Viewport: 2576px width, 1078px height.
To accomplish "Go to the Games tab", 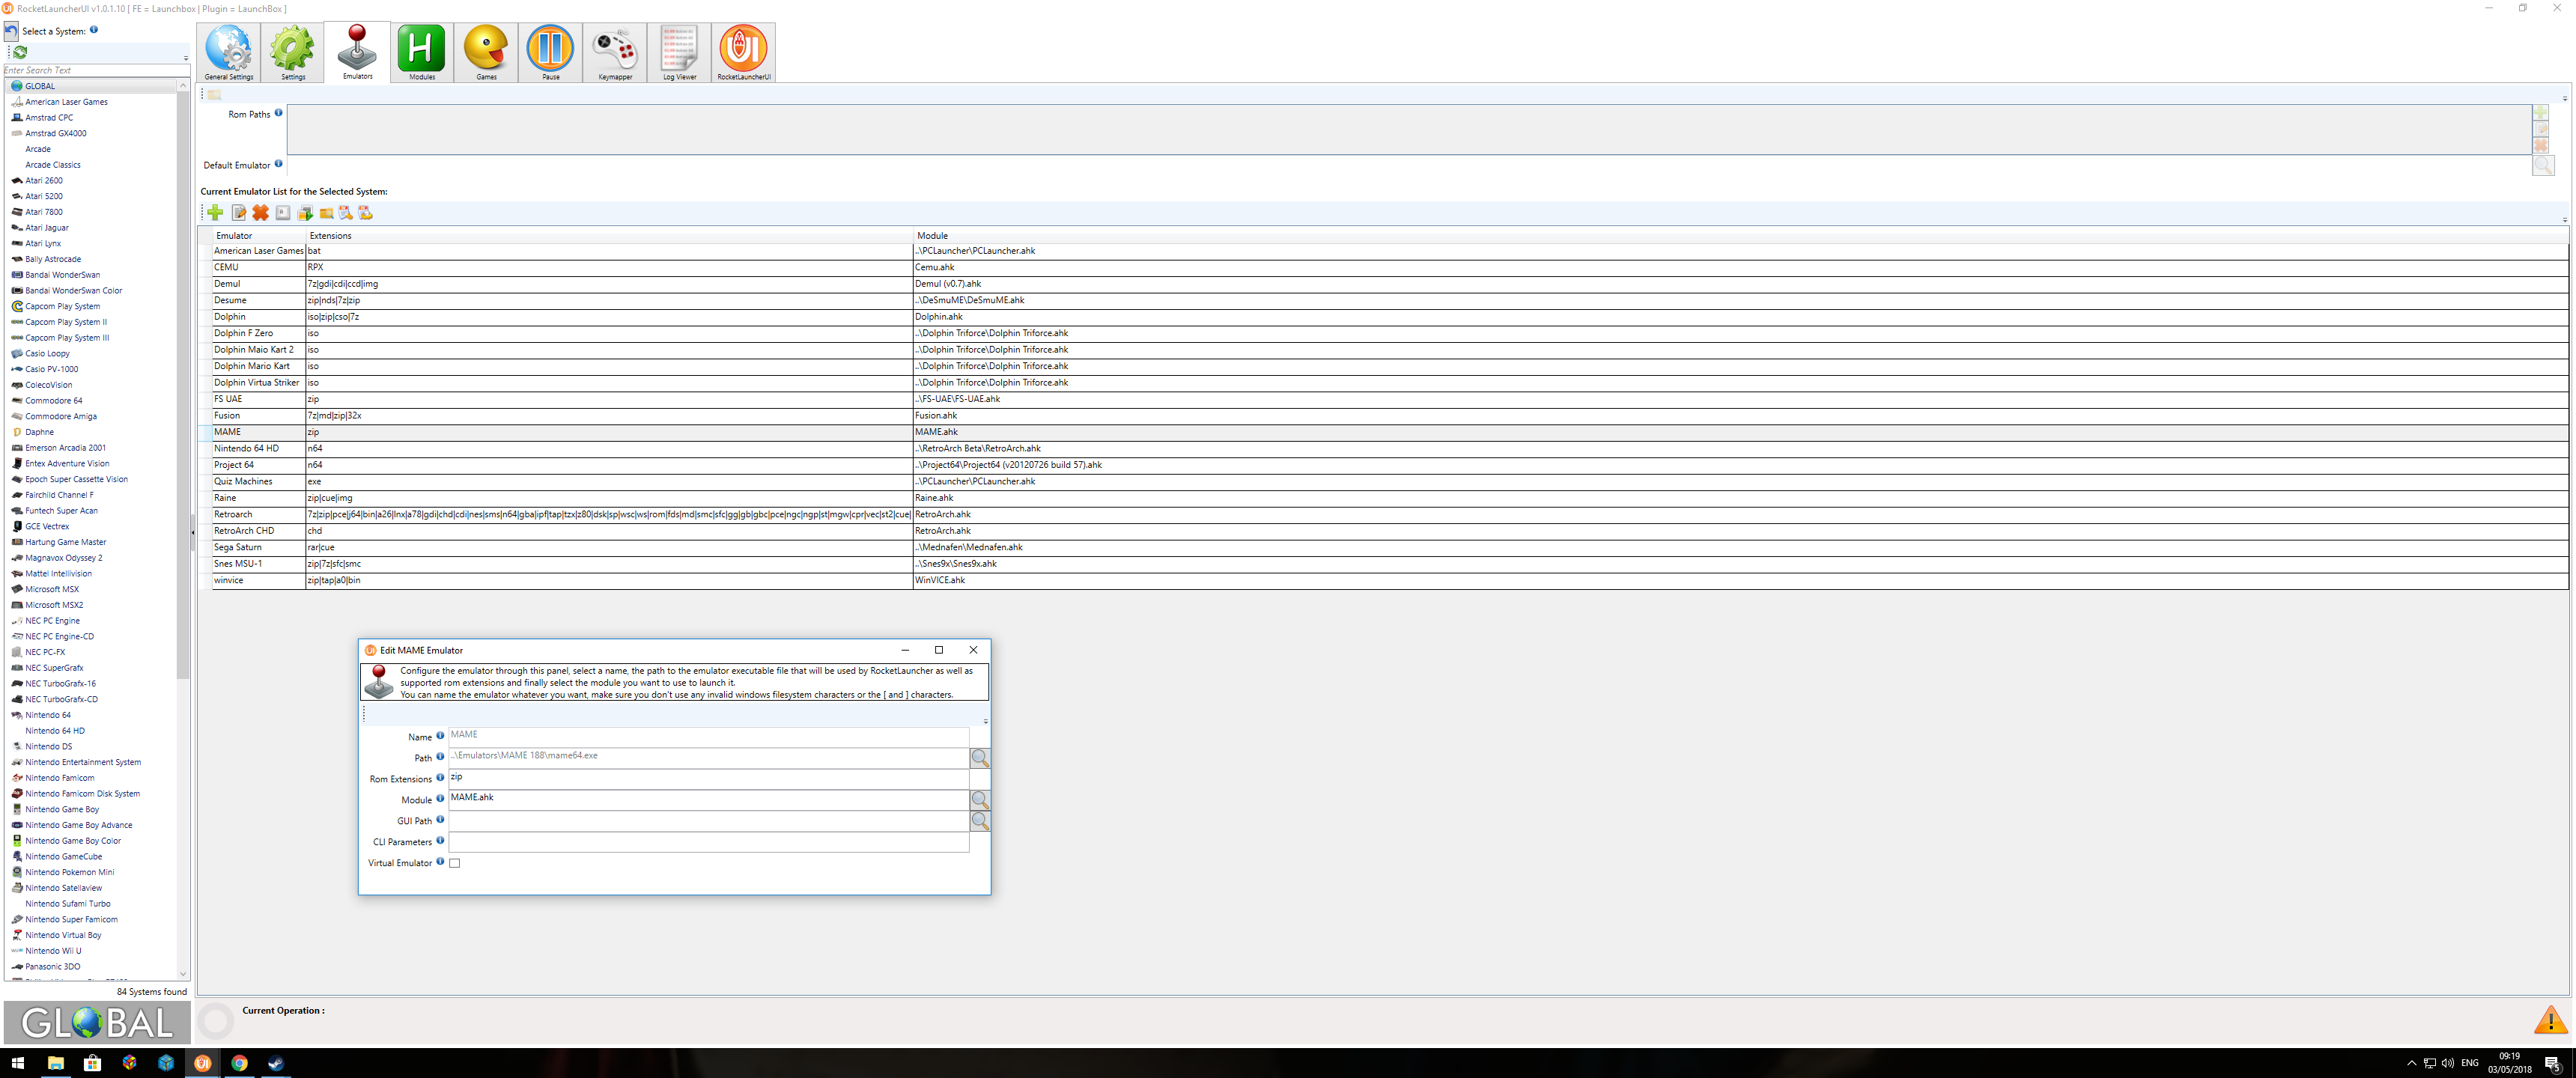I will coord(486,53).
